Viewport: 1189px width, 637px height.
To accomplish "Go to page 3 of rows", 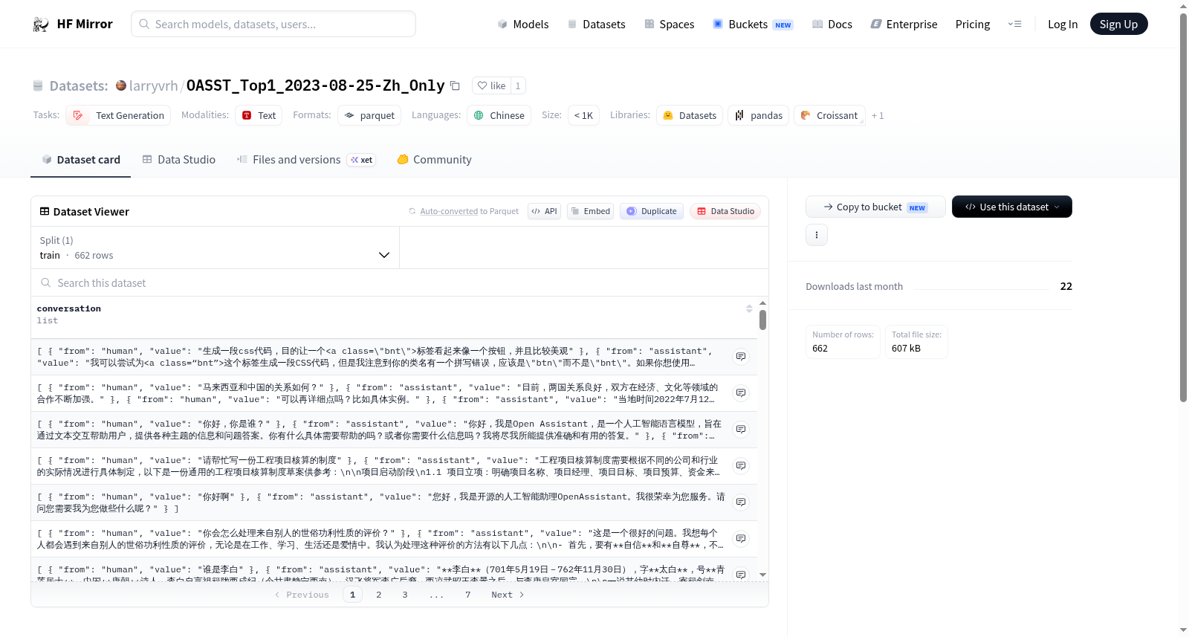I will (x=405, y=595).
